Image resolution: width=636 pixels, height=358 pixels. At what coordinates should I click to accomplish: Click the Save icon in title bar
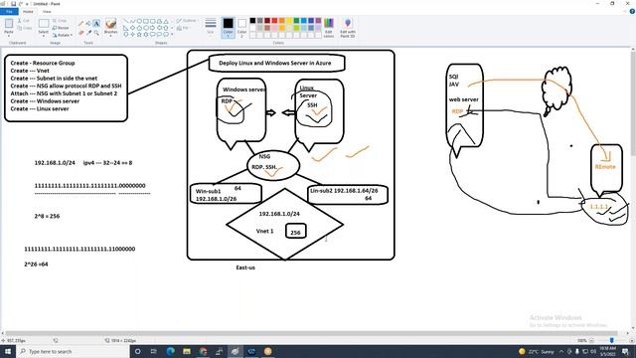coord(13,4)
